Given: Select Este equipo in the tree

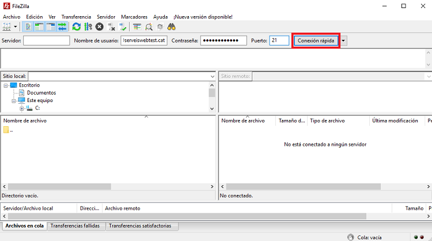Looking at the screenshot, I should 40,101.
